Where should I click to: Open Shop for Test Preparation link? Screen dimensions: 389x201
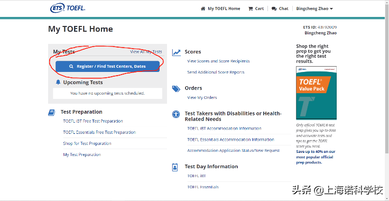87,143
